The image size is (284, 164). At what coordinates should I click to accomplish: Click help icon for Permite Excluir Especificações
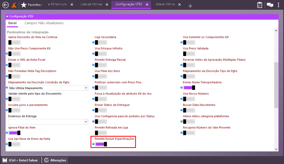(93, 144)
